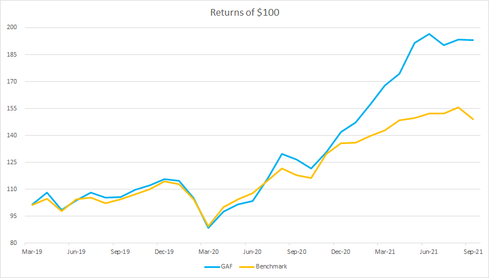The width and height of the screenshot is (489, 278).
Task: Select the Benchmark legend label
Action: [272, 266]
